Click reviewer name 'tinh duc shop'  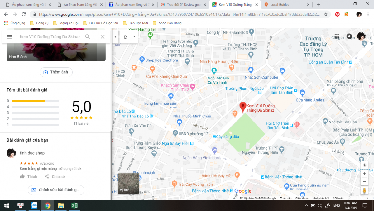[32, 153]
